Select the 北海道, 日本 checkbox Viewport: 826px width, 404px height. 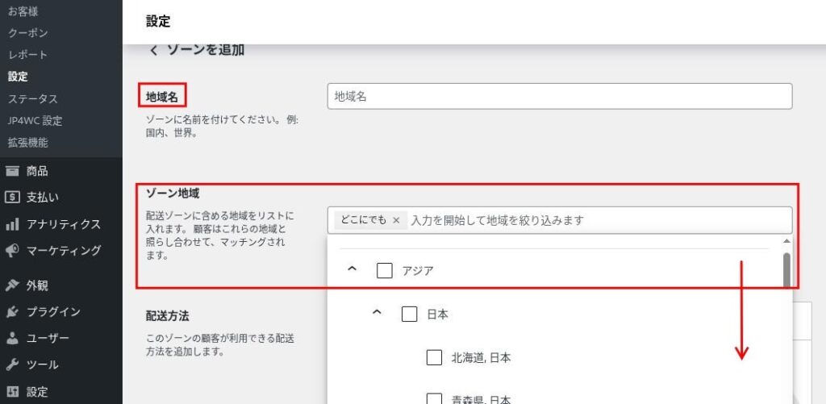click(x=434, y=357)
